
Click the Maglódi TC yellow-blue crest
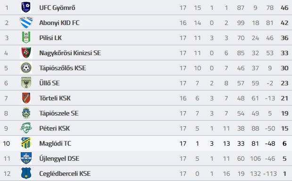click(26, 143)
